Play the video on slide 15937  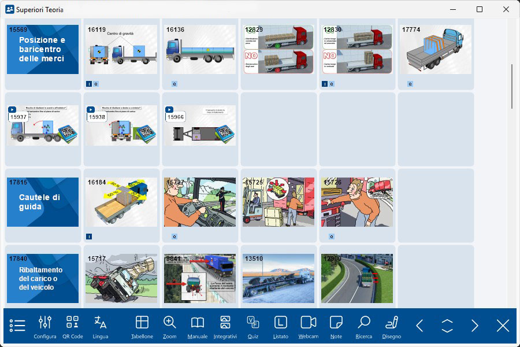12,109
